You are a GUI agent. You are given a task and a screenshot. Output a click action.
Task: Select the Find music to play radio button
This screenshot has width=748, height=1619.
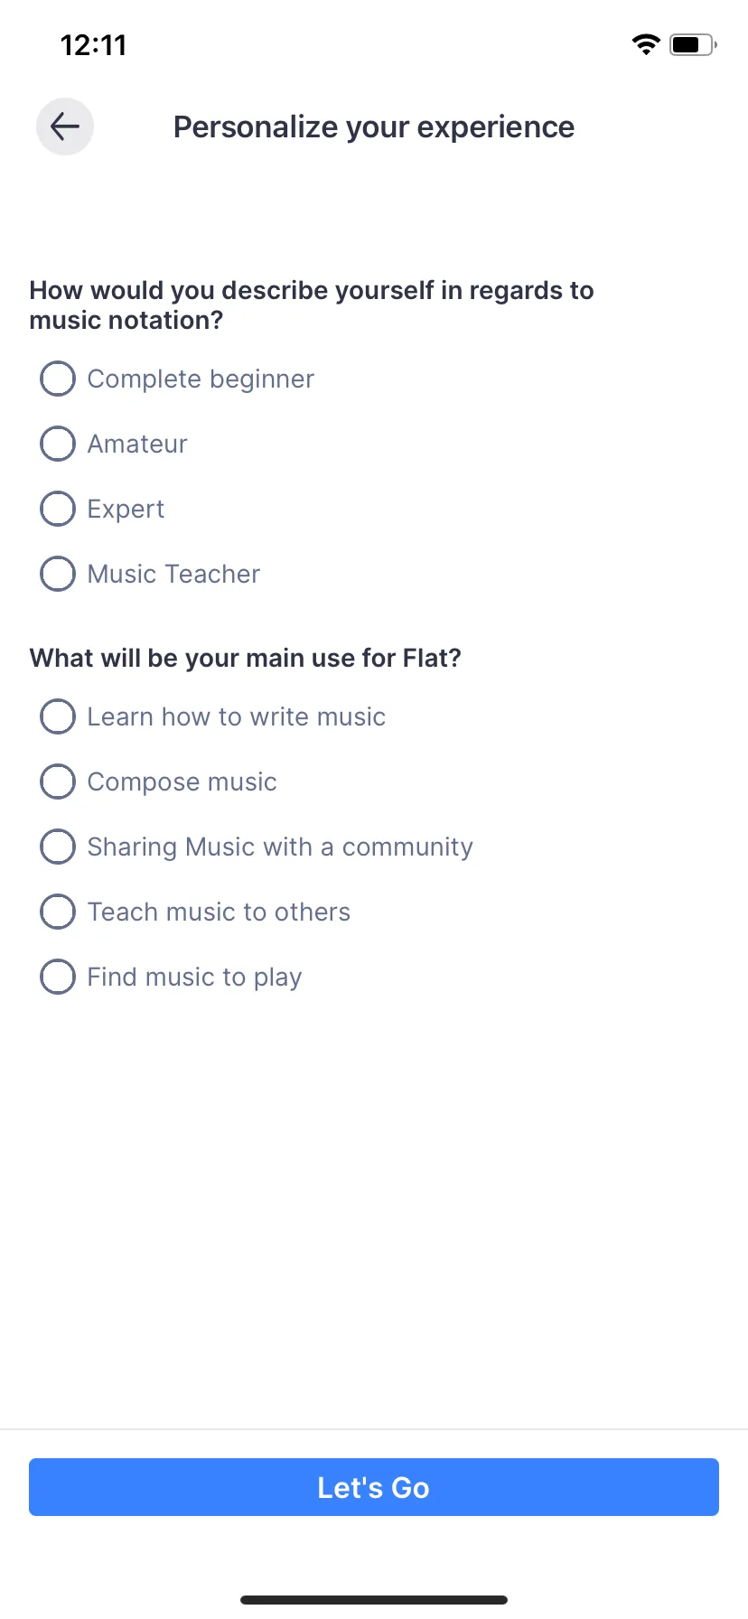tap(58, 978)
